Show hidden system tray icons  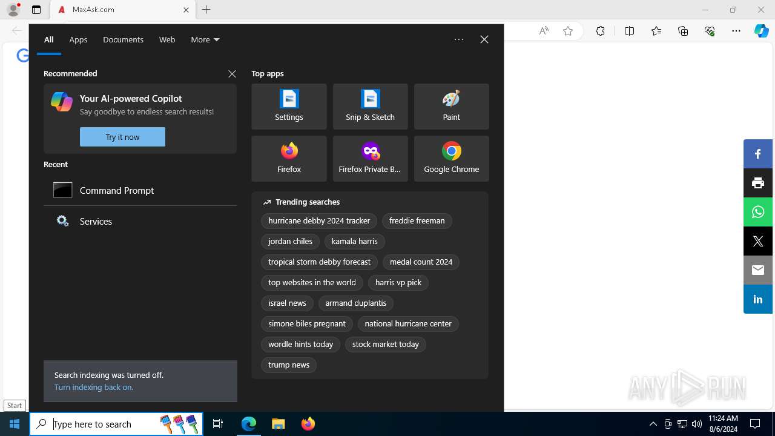click(653, 424)
